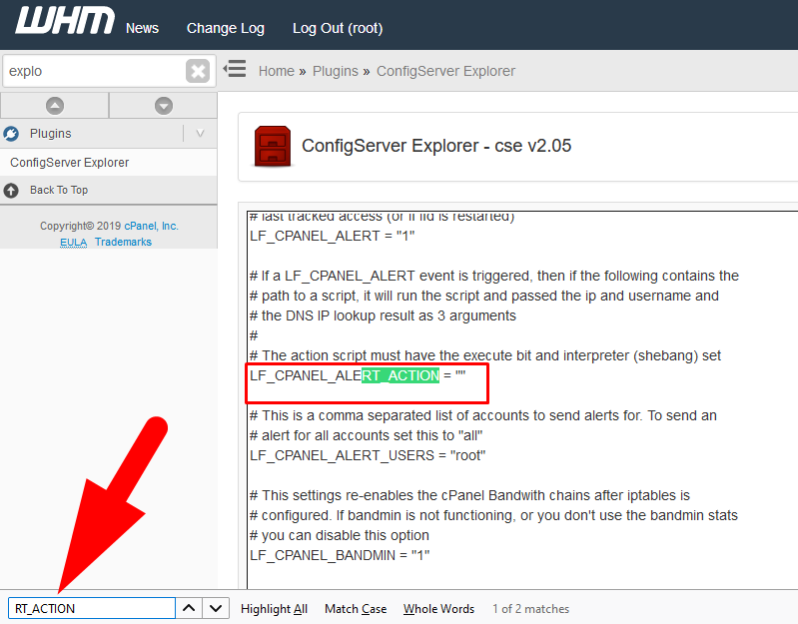798x624 pixels.
Task: Click the scroll down arrow in sidebar
Action: point(164,105)
